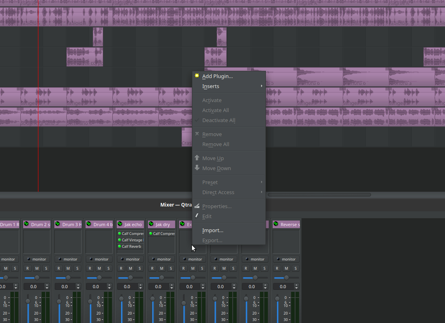
Task: Click the Drum 1 R strip name
Action: [10, 225]
